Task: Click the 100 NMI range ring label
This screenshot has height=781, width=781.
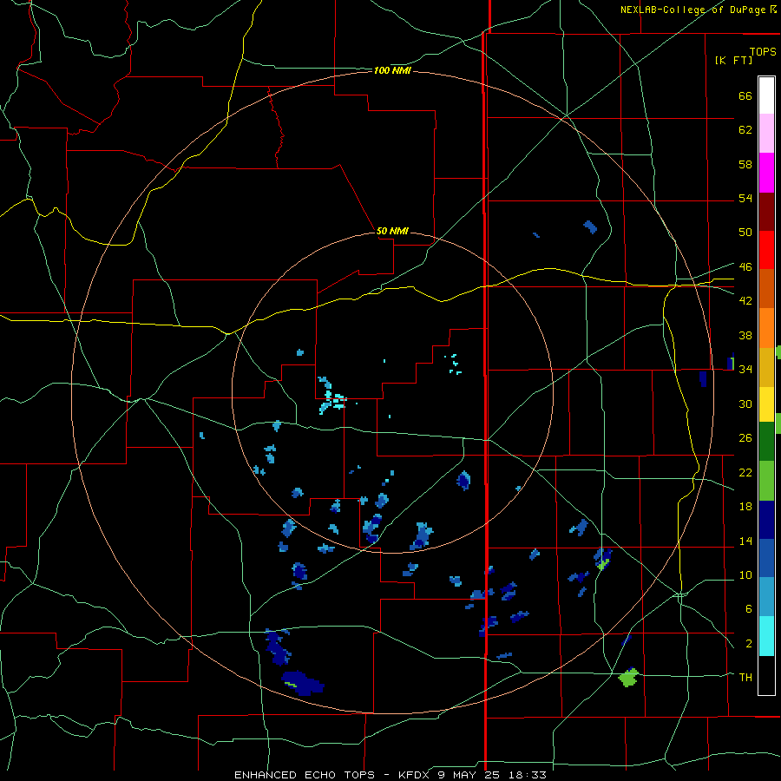Action: [392, 70]
